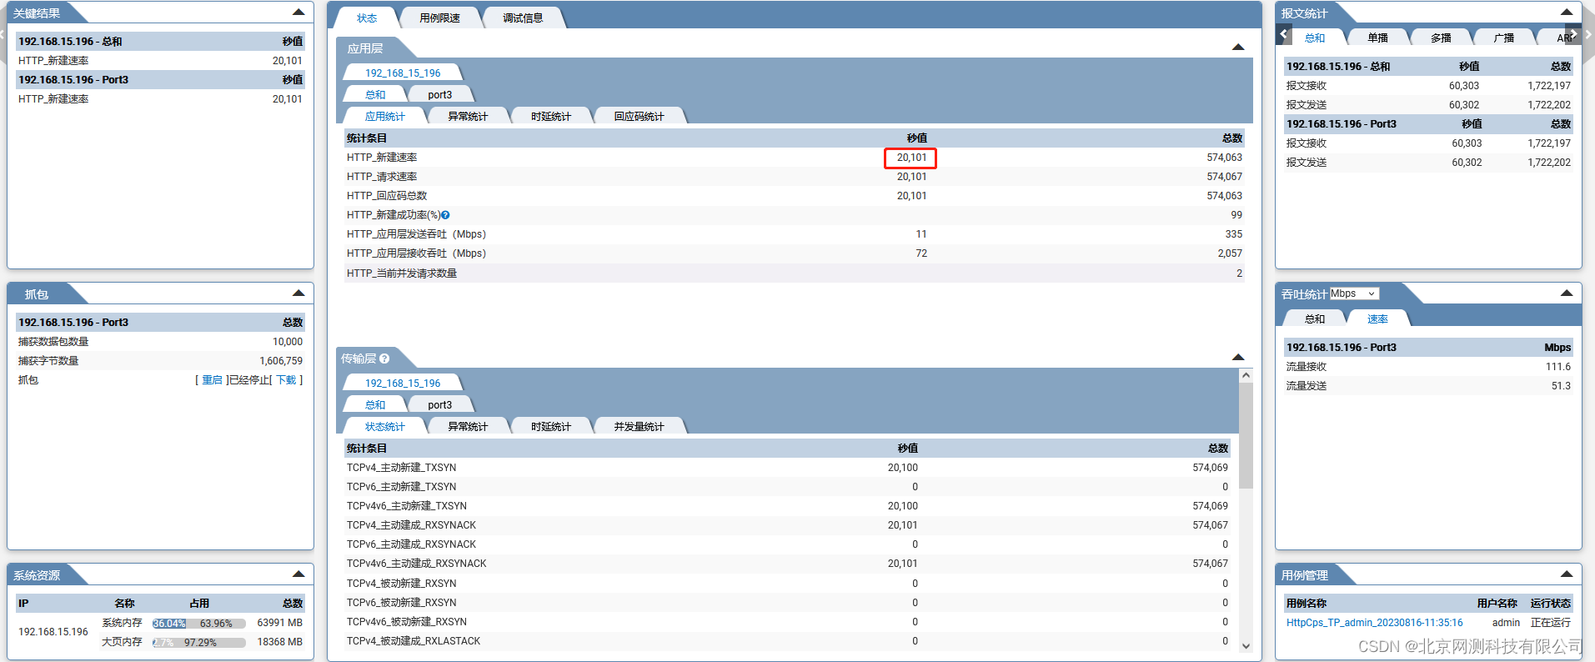Open the 调试信息 tab

pyautogui.click(x=523, y=18)
